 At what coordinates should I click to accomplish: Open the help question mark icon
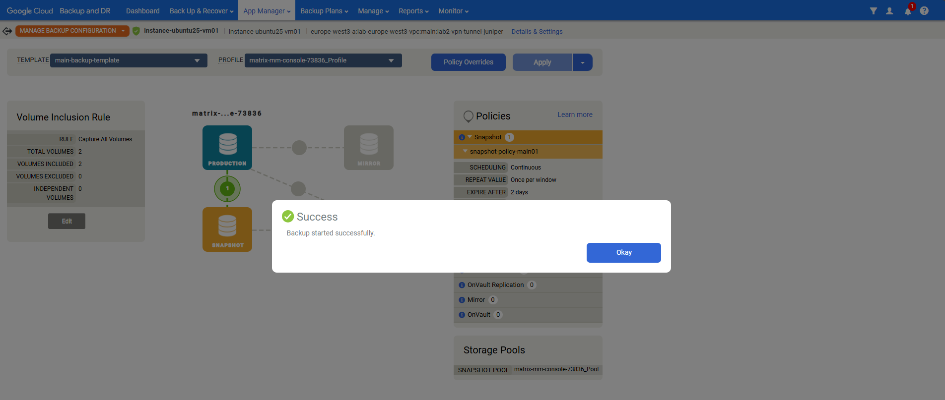pos(924,11)
